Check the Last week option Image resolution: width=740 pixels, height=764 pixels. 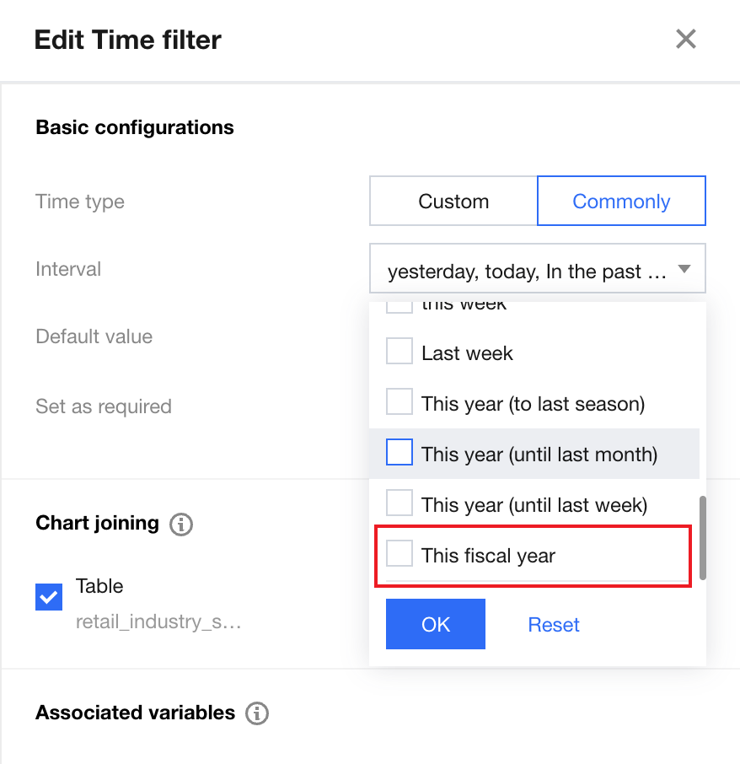click(x=399, y=352)
